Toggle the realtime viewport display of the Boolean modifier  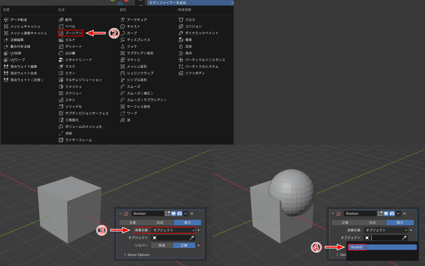point(173,214)
